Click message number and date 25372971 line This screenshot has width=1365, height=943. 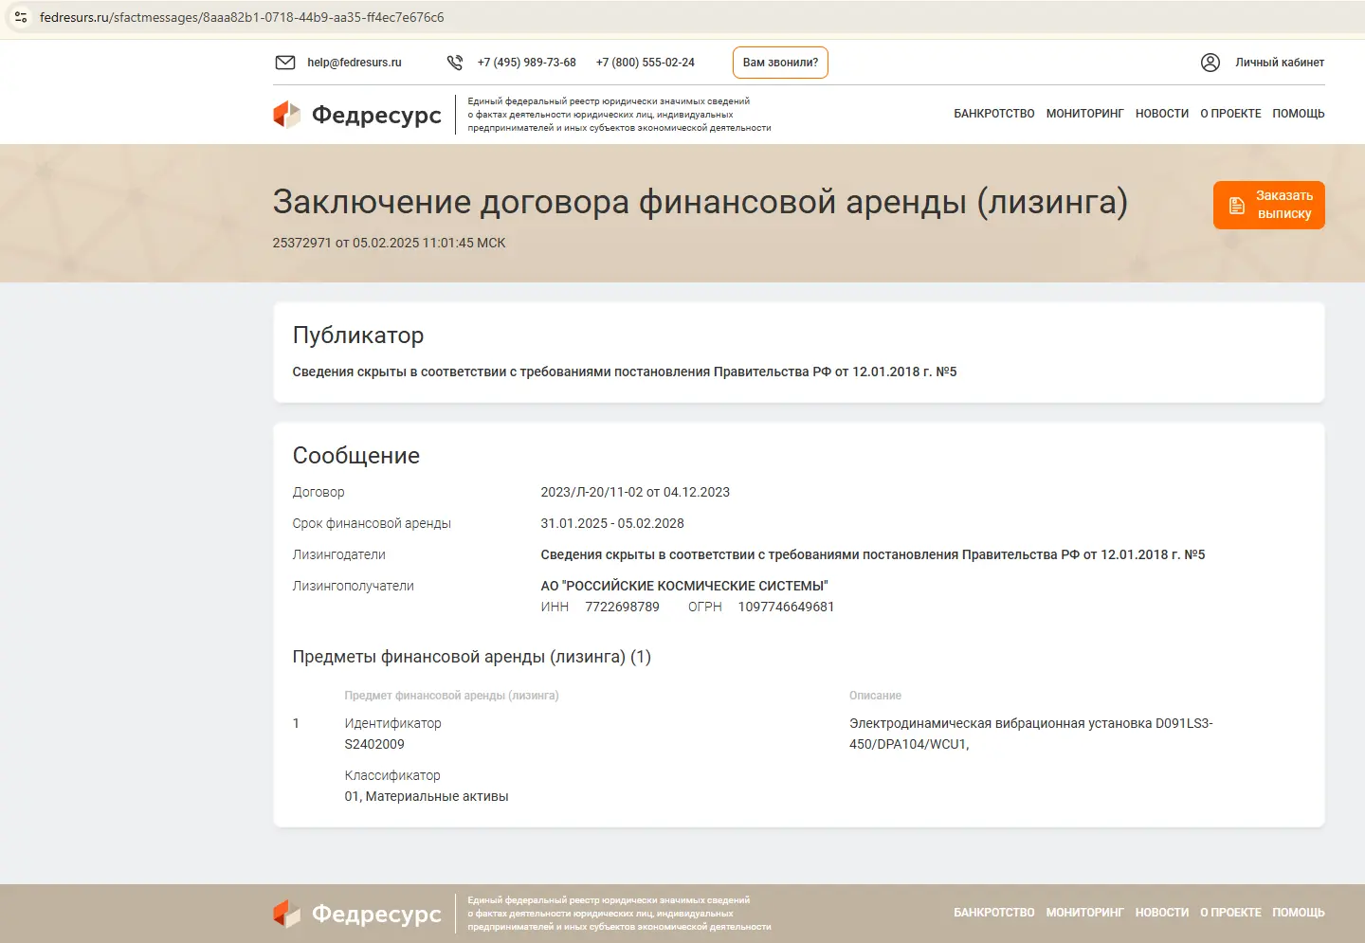389,243
